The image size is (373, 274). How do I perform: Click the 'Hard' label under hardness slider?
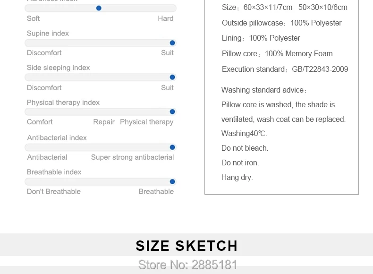coord(166,18)
